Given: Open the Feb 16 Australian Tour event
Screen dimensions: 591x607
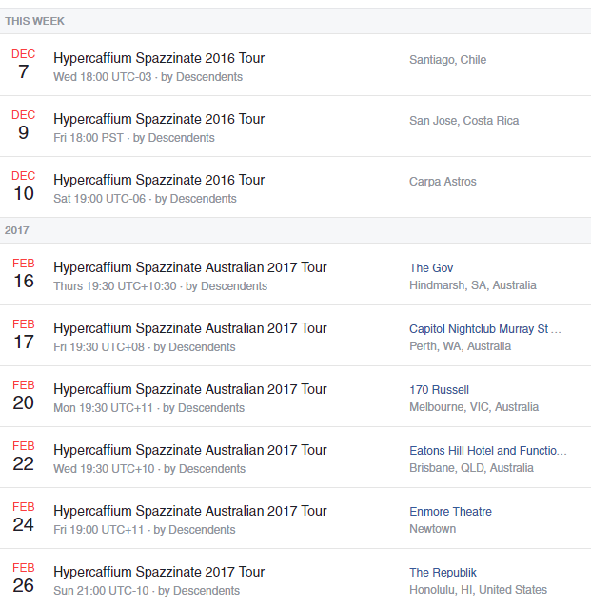Looking at the screenshot, I should point(189,267).
